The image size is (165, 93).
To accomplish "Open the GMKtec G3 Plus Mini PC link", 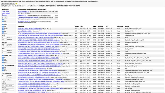I will (x=24, y=21).
